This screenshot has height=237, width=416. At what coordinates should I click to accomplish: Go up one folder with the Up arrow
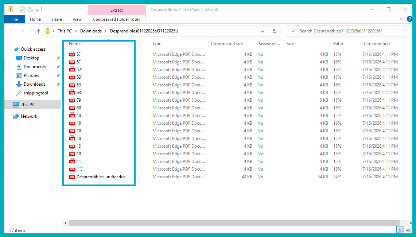tap(38, 31)
